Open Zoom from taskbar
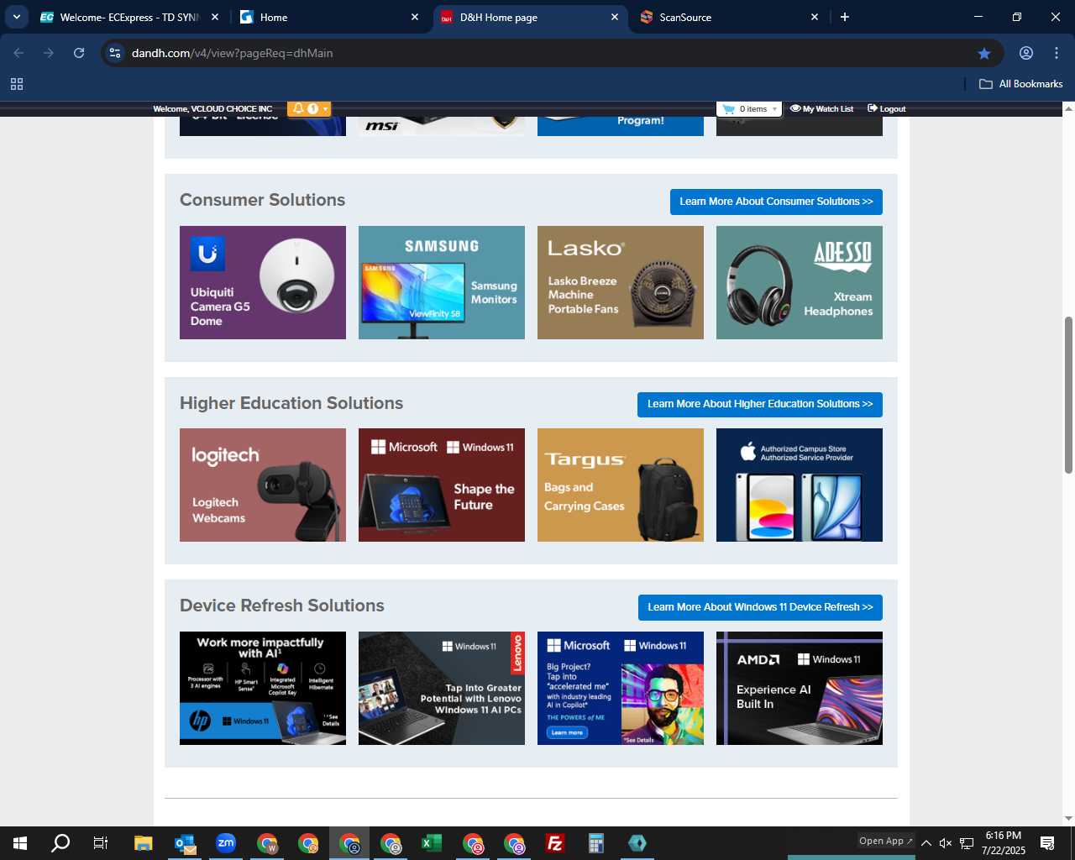1075x860 pixels. point(226,843)
